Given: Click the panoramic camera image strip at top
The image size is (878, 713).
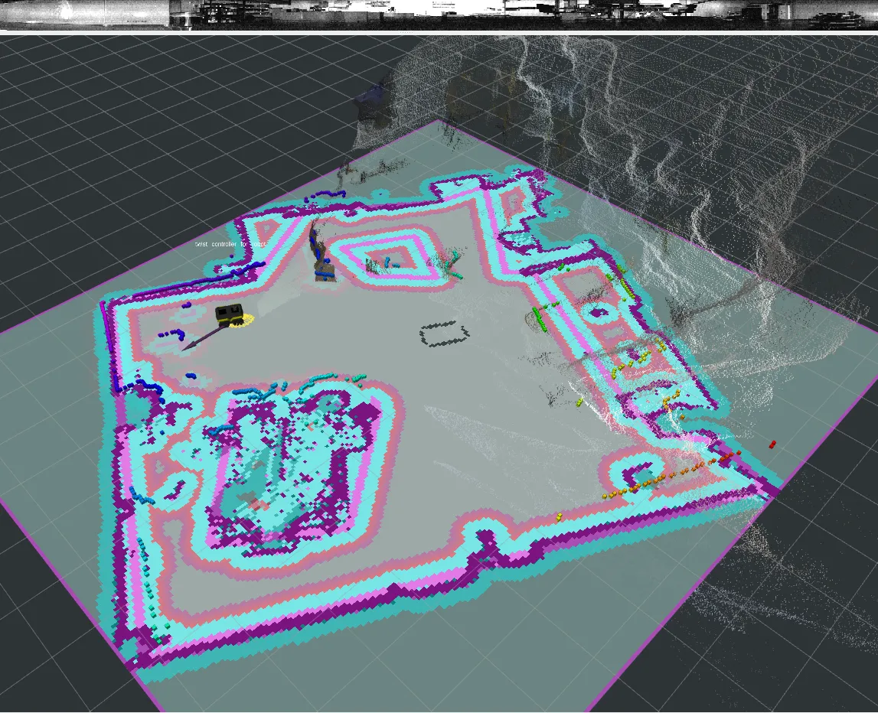Looking at the screenshot, I should click(439, 14).
